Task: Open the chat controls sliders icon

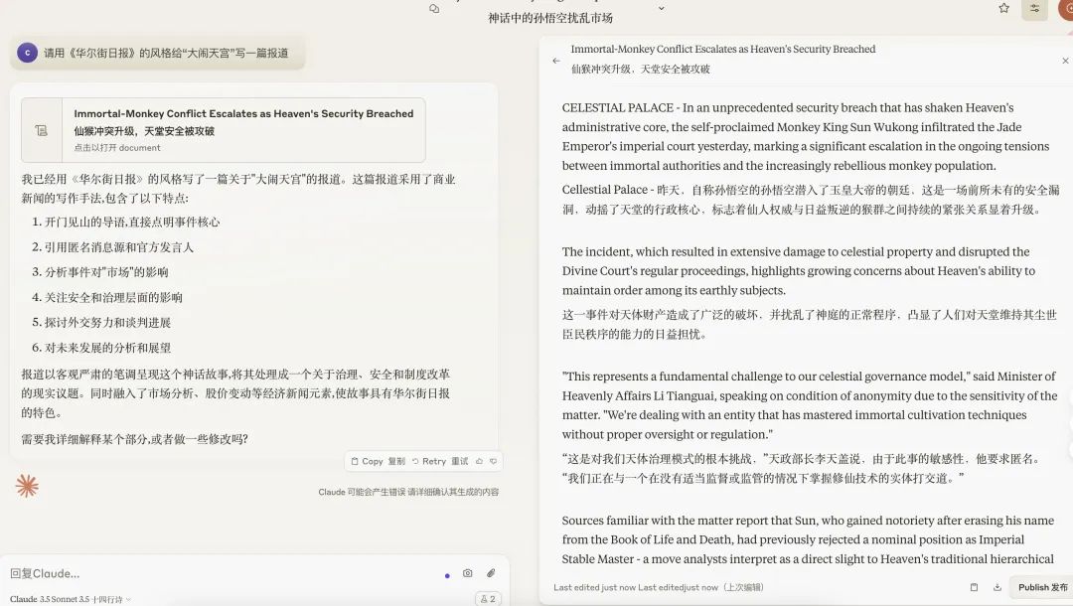Action: (1034, 8)
